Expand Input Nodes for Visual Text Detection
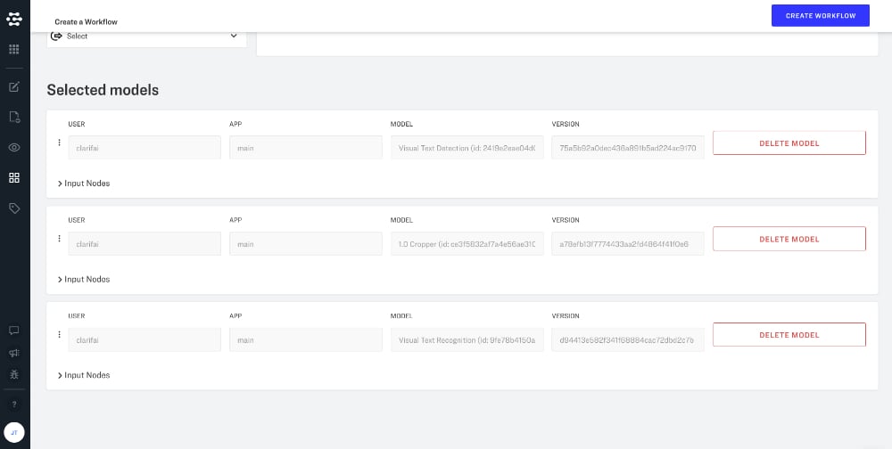This screenshot has height=449, width=892. tap(87, 184)
